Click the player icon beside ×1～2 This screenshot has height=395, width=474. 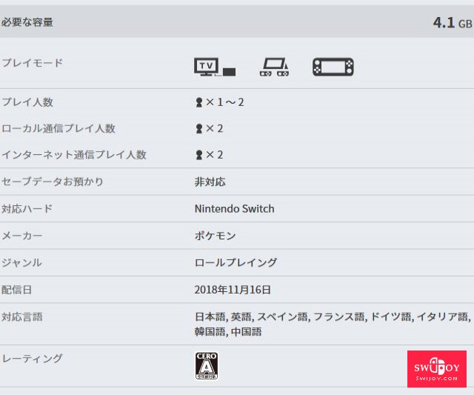[199, 102]
